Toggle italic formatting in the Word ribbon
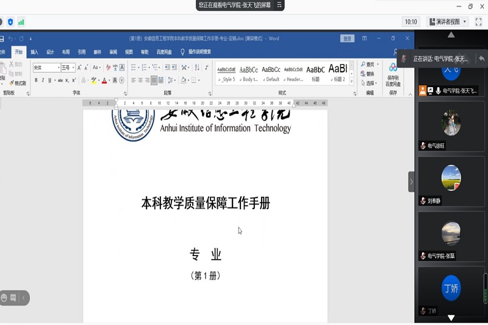The image size is (488, 325). 43,80
